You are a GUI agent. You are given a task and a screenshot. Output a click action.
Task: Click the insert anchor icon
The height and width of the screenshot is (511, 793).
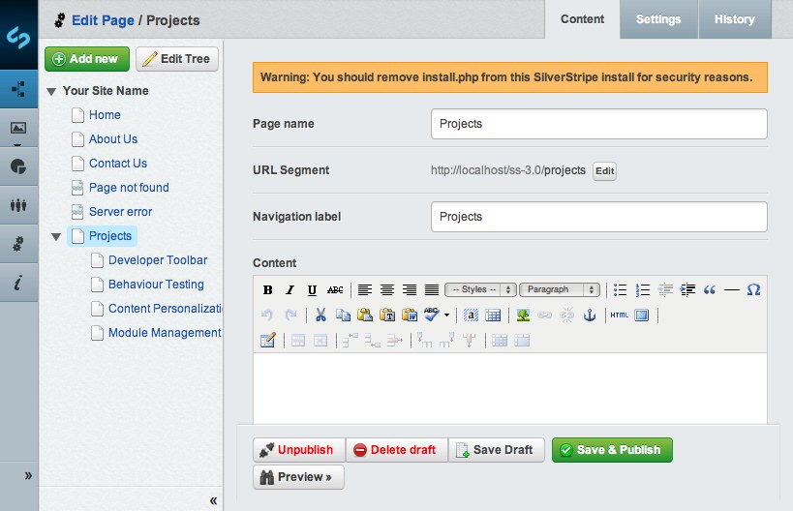(x=589, y=315)
